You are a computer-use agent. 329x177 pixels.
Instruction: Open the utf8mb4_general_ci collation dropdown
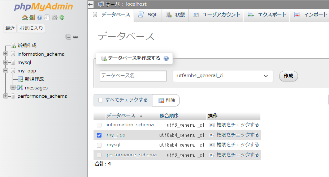223,76
